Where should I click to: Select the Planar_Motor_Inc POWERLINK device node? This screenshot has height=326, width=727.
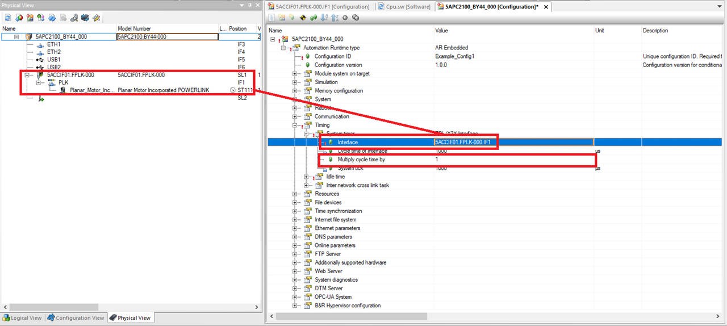coord(92,90)
